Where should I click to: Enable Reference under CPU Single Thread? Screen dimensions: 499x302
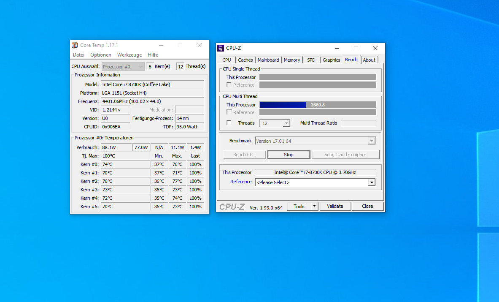pos(229,84)
